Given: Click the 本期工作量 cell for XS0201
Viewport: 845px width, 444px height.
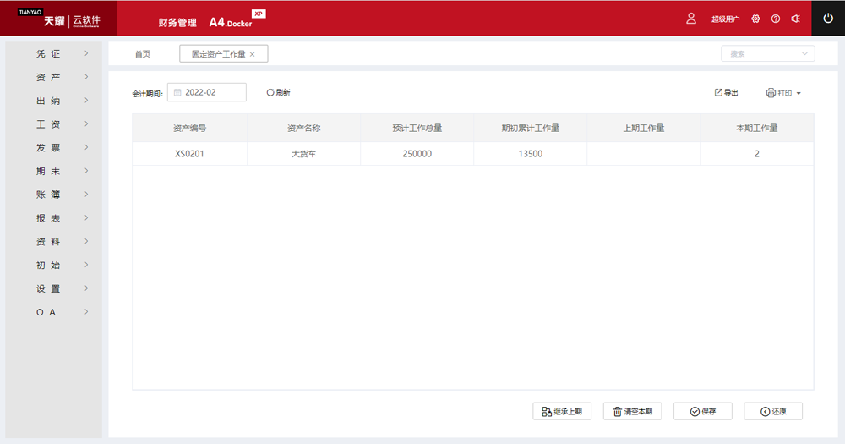Looking at the screenshot, I should click(x=756, y=154).
